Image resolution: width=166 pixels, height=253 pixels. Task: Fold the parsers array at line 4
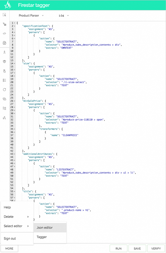[x=15, y=32]
